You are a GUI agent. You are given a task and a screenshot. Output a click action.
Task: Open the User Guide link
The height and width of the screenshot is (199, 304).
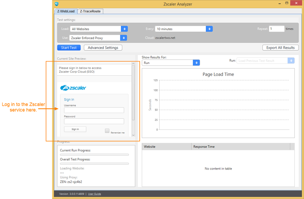click(95, 194)
